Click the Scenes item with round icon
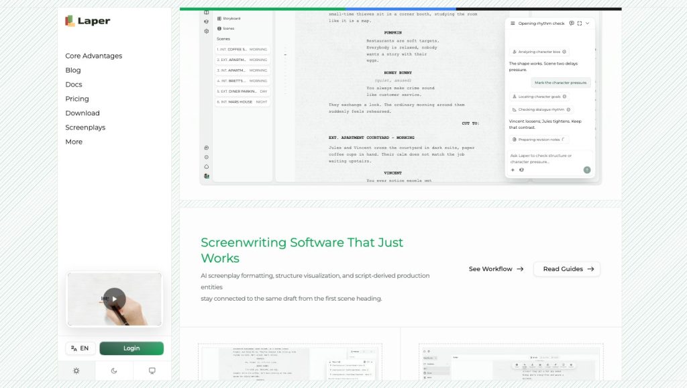This screenshot has width=687, height=388. tap(225, 28)
